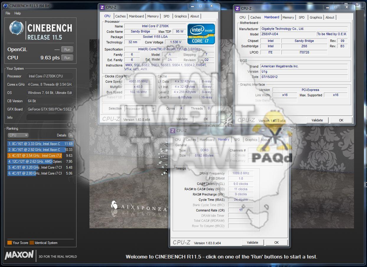Switch to Memory tab in CPU-Z Mainboard window
The image size is (367, 267).
[x=288, y=17]
